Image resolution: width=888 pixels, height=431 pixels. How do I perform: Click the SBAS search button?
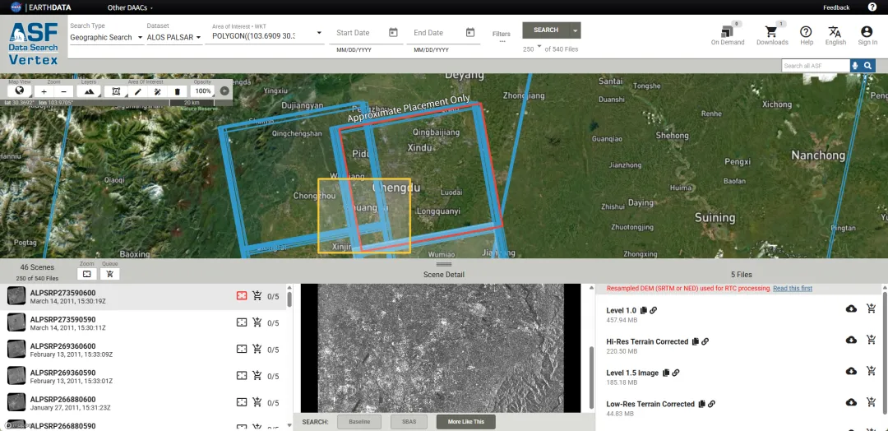point(409,422)
